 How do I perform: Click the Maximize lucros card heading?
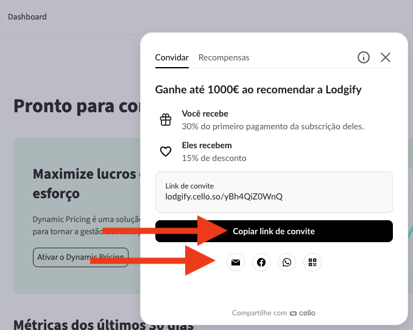[x=85, y=174]
